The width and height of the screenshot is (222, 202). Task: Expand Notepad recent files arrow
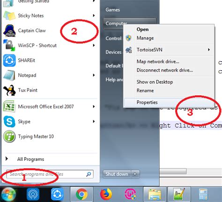tap(94, 75)
